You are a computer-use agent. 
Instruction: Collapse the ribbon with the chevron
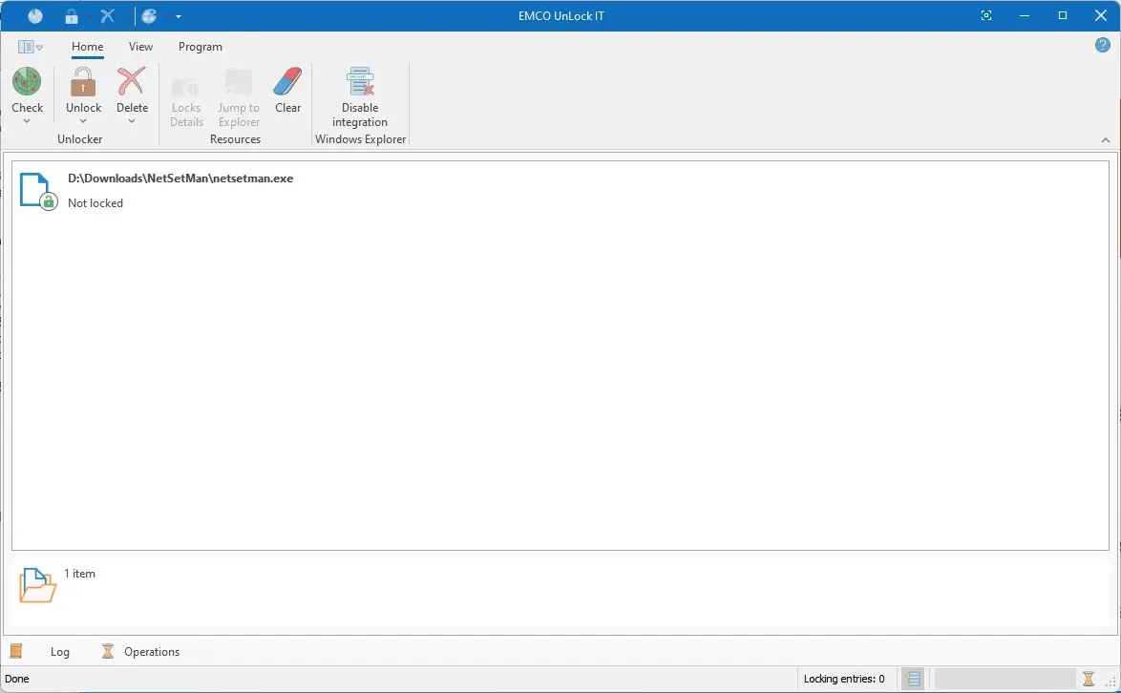click(x=1106, y=140)
